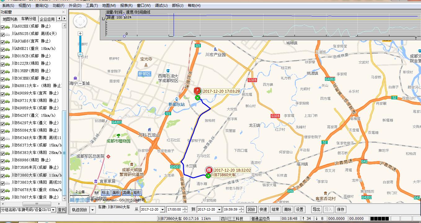
Task: Select the 面积 area measurement tool
Action: click(116, 192)
